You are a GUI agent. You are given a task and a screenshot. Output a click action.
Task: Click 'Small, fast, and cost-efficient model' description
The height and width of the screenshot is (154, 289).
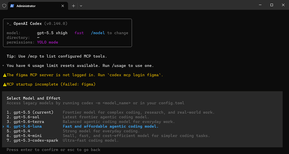click(x=136, y=136)
